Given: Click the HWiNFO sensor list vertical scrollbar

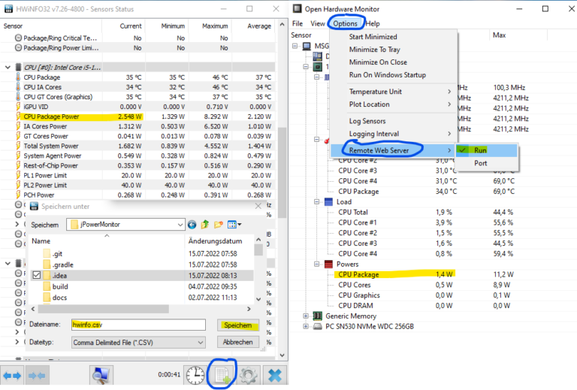Looking at the screenshot, I should pos(282,173).
